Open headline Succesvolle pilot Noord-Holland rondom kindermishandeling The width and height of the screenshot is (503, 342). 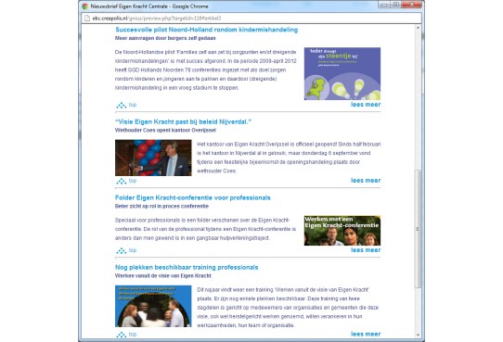tap(206, 30)
